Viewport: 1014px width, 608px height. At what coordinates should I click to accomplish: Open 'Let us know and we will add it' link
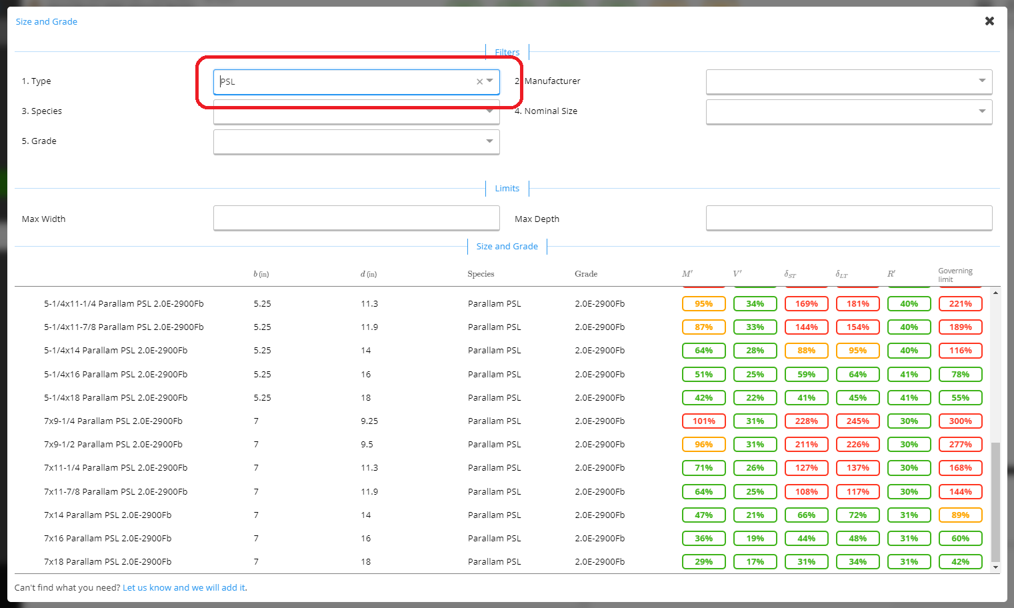[184, 587]
